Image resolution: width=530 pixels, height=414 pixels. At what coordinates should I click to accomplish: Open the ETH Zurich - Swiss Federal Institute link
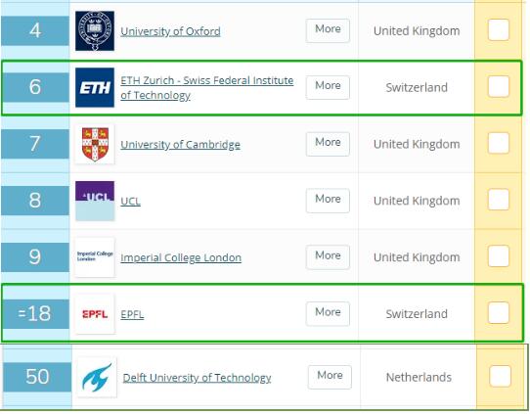[x=207, y=88]
